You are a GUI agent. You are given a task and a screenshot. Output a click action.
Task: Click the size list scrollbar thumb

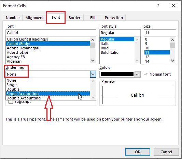[172, 46]
